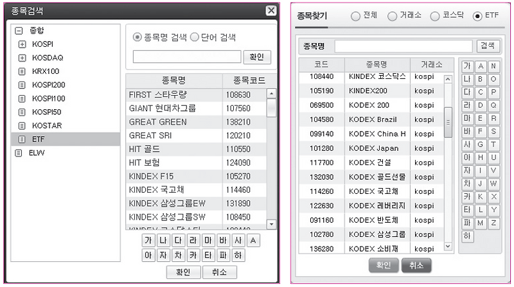
Task: Select row KODEX 레버리지
Action: coord(371,206)
